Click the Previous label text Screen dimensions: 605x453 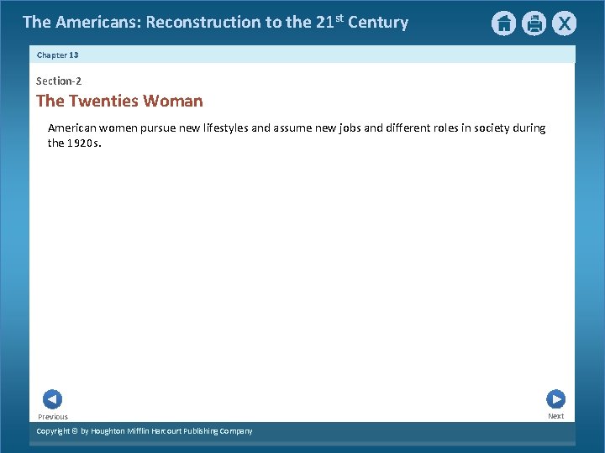53,417
